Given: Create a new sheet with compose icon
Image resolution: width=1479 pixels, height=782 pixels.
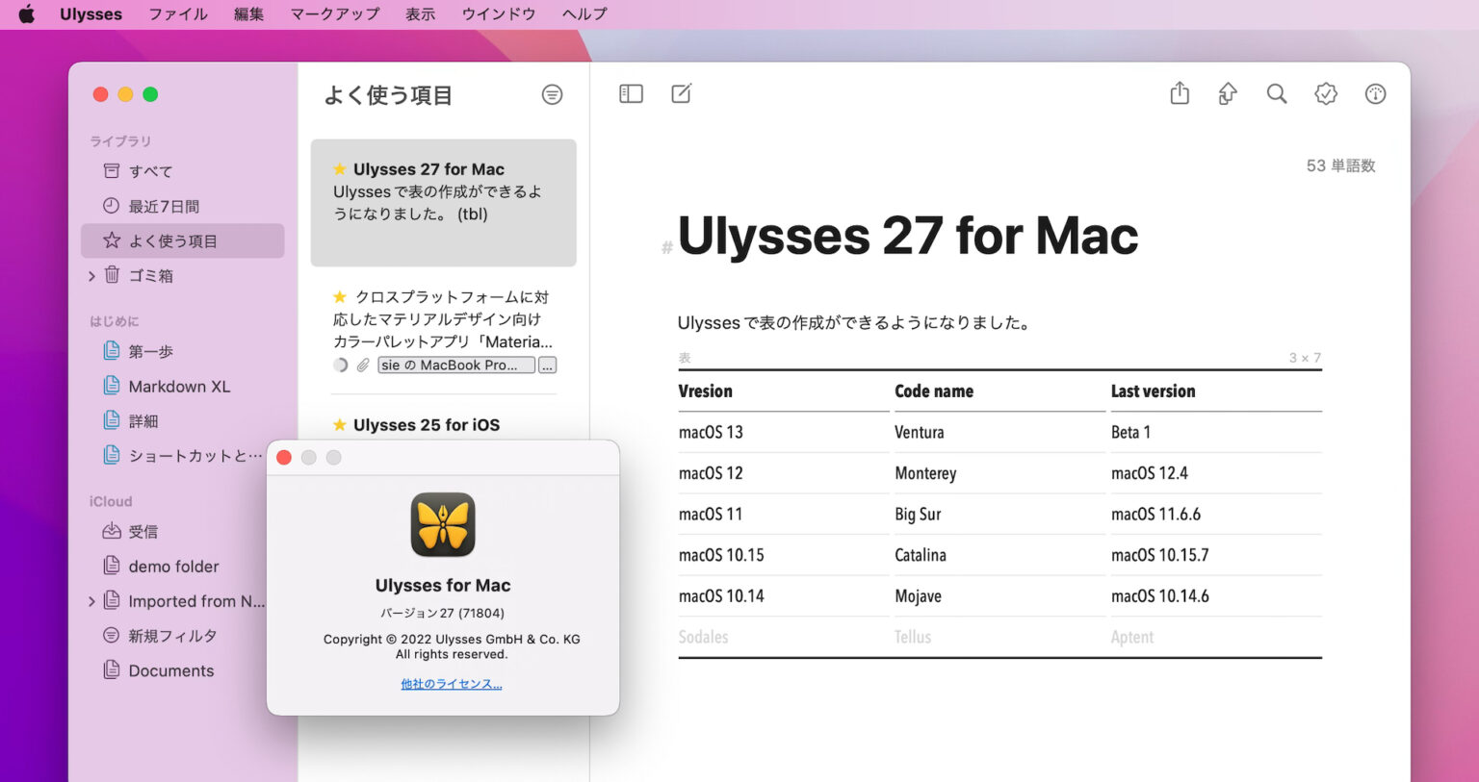Looking at the screenshot, I should tap(682, 93).
